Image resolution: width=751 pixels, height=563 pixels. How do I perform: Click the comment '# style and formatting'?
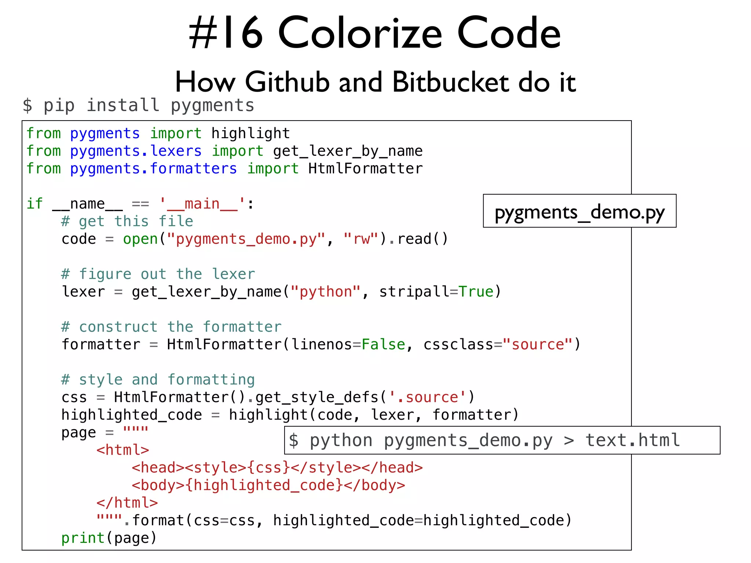click(158, 380)
